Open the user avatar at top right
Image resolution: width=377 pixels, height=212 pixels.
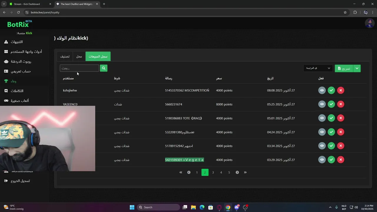pyautogui.click(x=370, y=23)
